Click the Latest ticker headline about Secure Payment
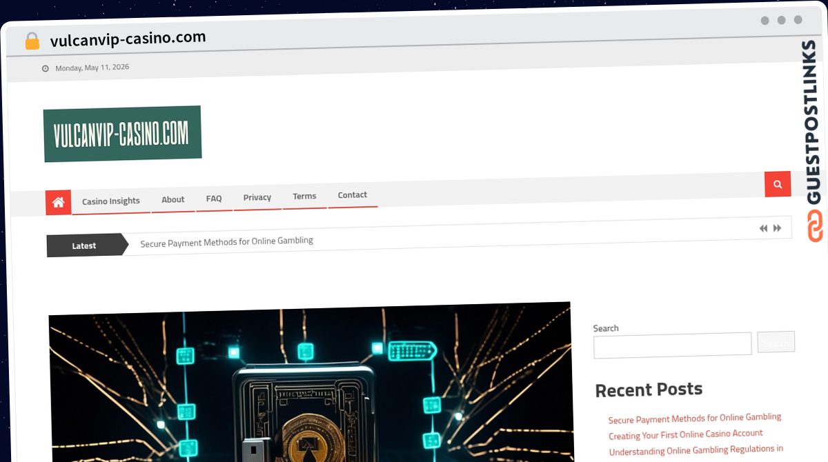Screen dimensions: 828x462 click(227, 241)
